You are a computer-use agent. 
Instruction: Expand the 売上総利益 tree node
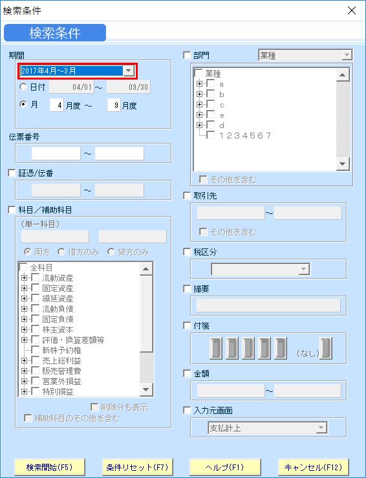click(24, 361)
